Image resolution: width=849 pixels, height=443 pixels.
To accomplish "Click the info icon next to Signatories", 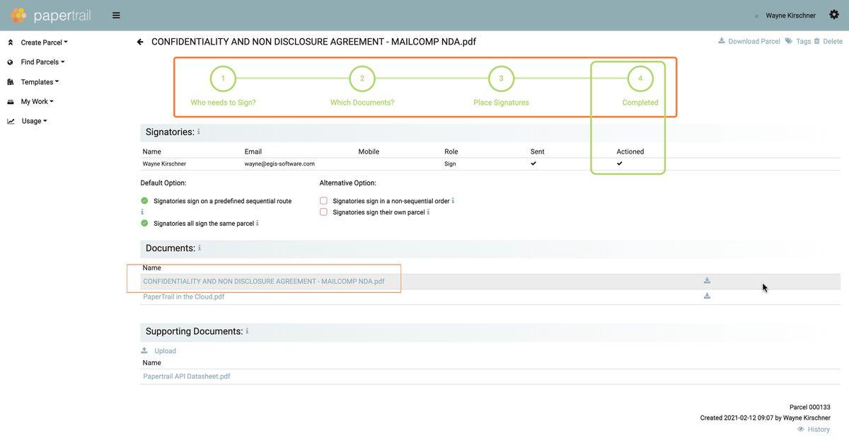I will point(199,132).
